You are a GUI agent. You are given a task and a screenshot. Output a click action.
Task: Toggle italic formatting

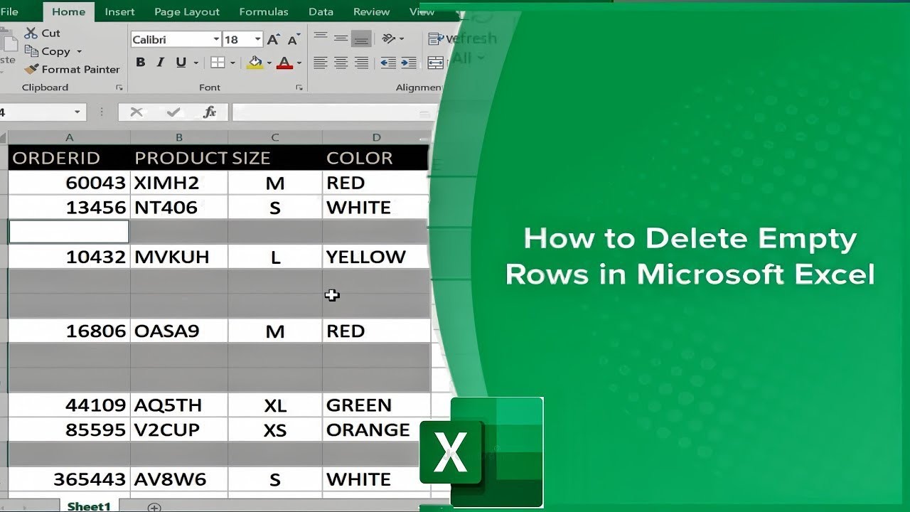click(x=160, y=63)
